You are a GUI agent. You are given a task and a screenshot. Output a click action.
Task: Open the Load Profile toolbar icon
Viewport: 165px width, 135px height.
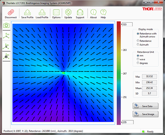click(42, 12)
